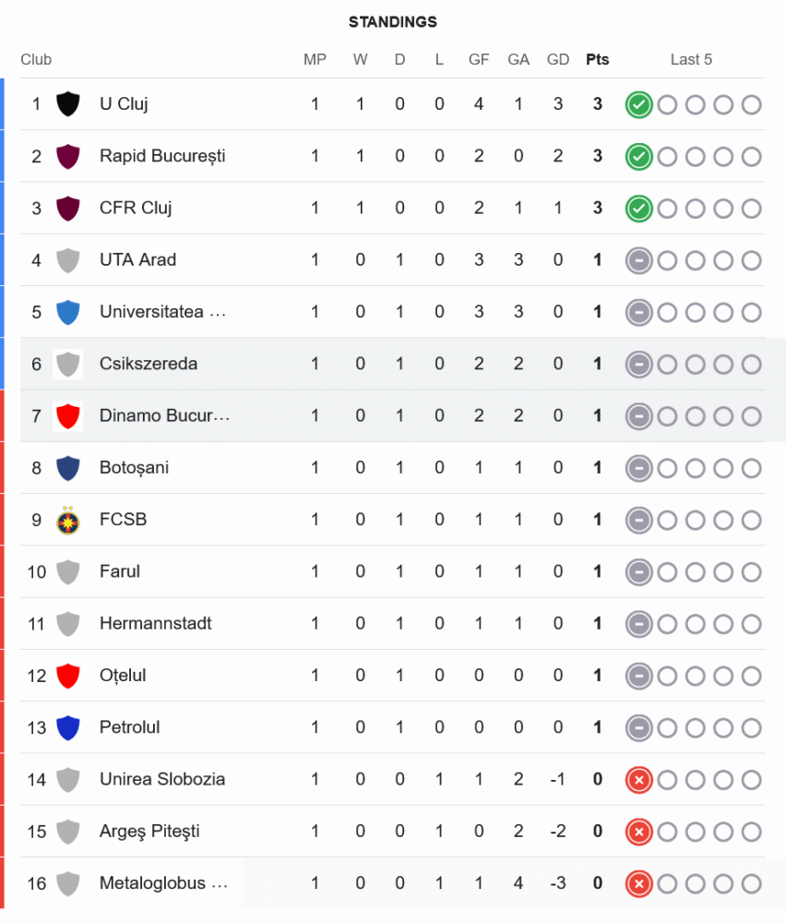Click the Oțelul red shield icon

(67, 676)
